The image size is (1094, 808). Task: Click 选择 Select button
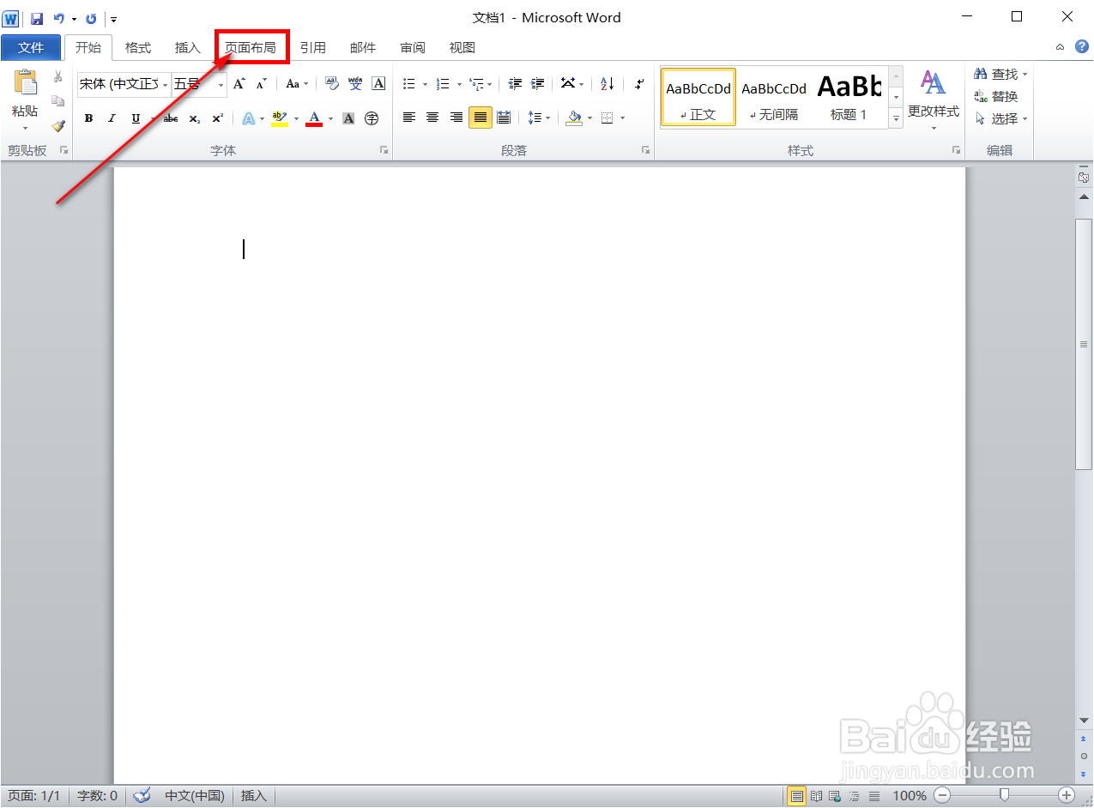pos(1000,119)
